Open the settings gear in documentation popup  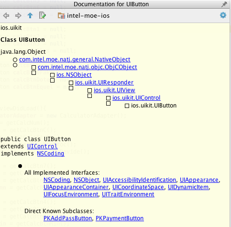click(x=223, y=15)
